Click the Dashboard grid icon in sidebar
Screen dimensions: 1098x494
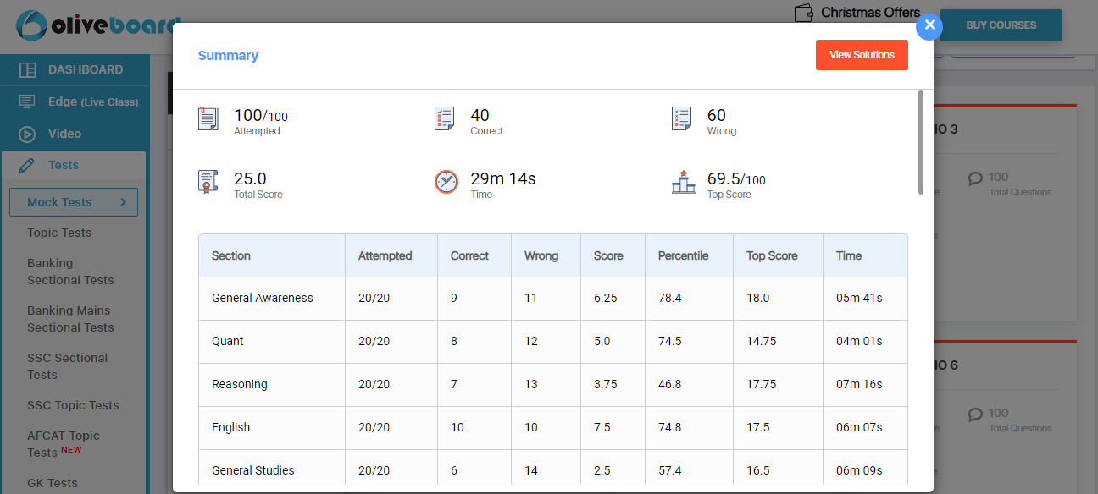click(27, 69)
